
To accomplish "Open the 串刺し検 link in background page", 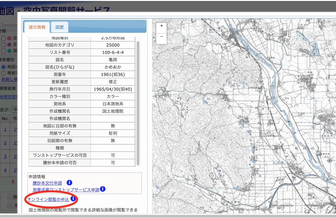I will pos(10,80).
